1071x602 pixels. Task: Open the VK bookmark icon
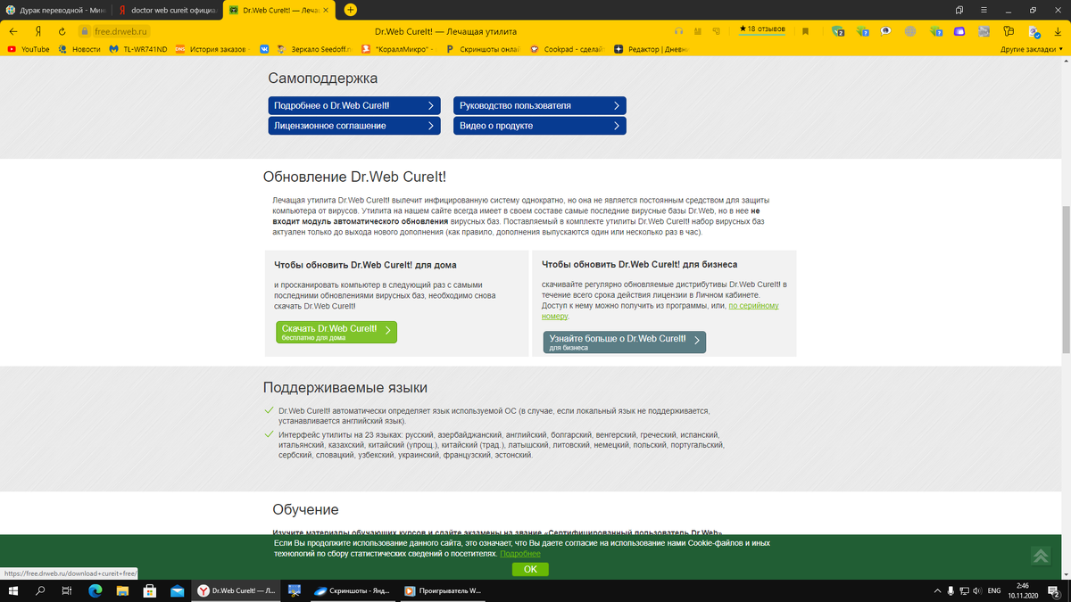pos(264,49)
